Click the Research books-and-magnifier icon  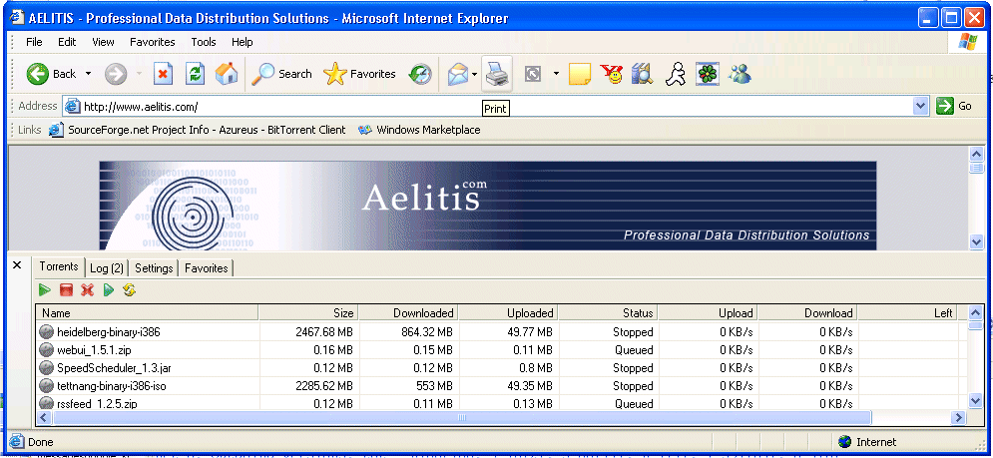point(642,74)
